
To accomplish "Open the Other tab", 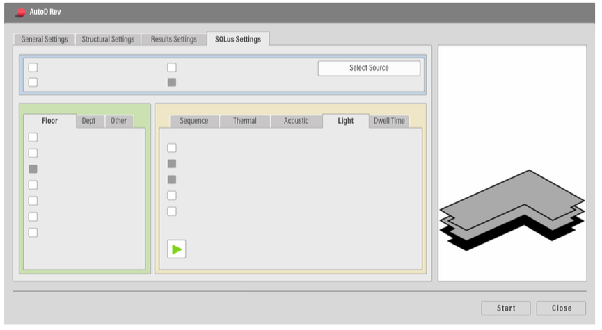I will 119,121.
